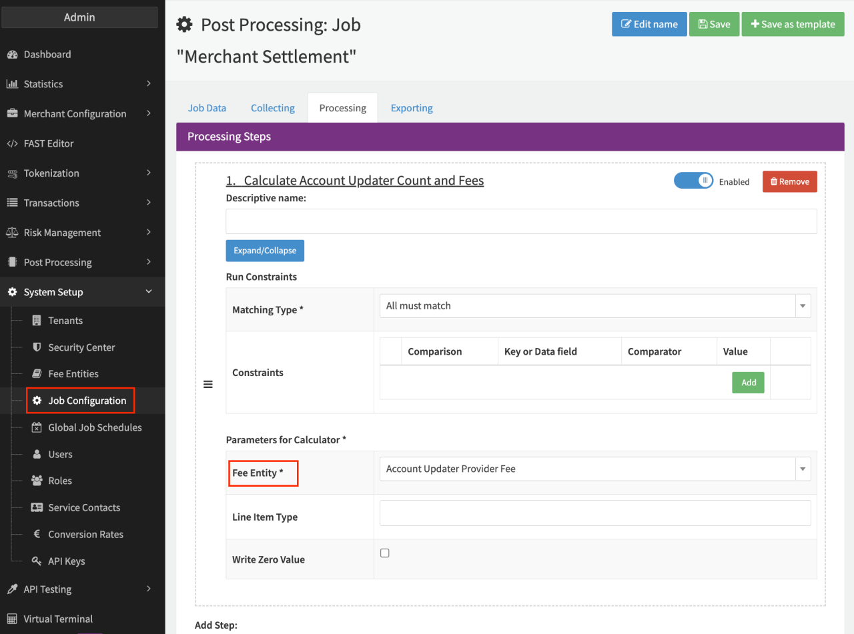The width and height of the screenshot is (854, 634).
Task: Click the Conversion Rates euro icon
Action: (x=37, y=535)
